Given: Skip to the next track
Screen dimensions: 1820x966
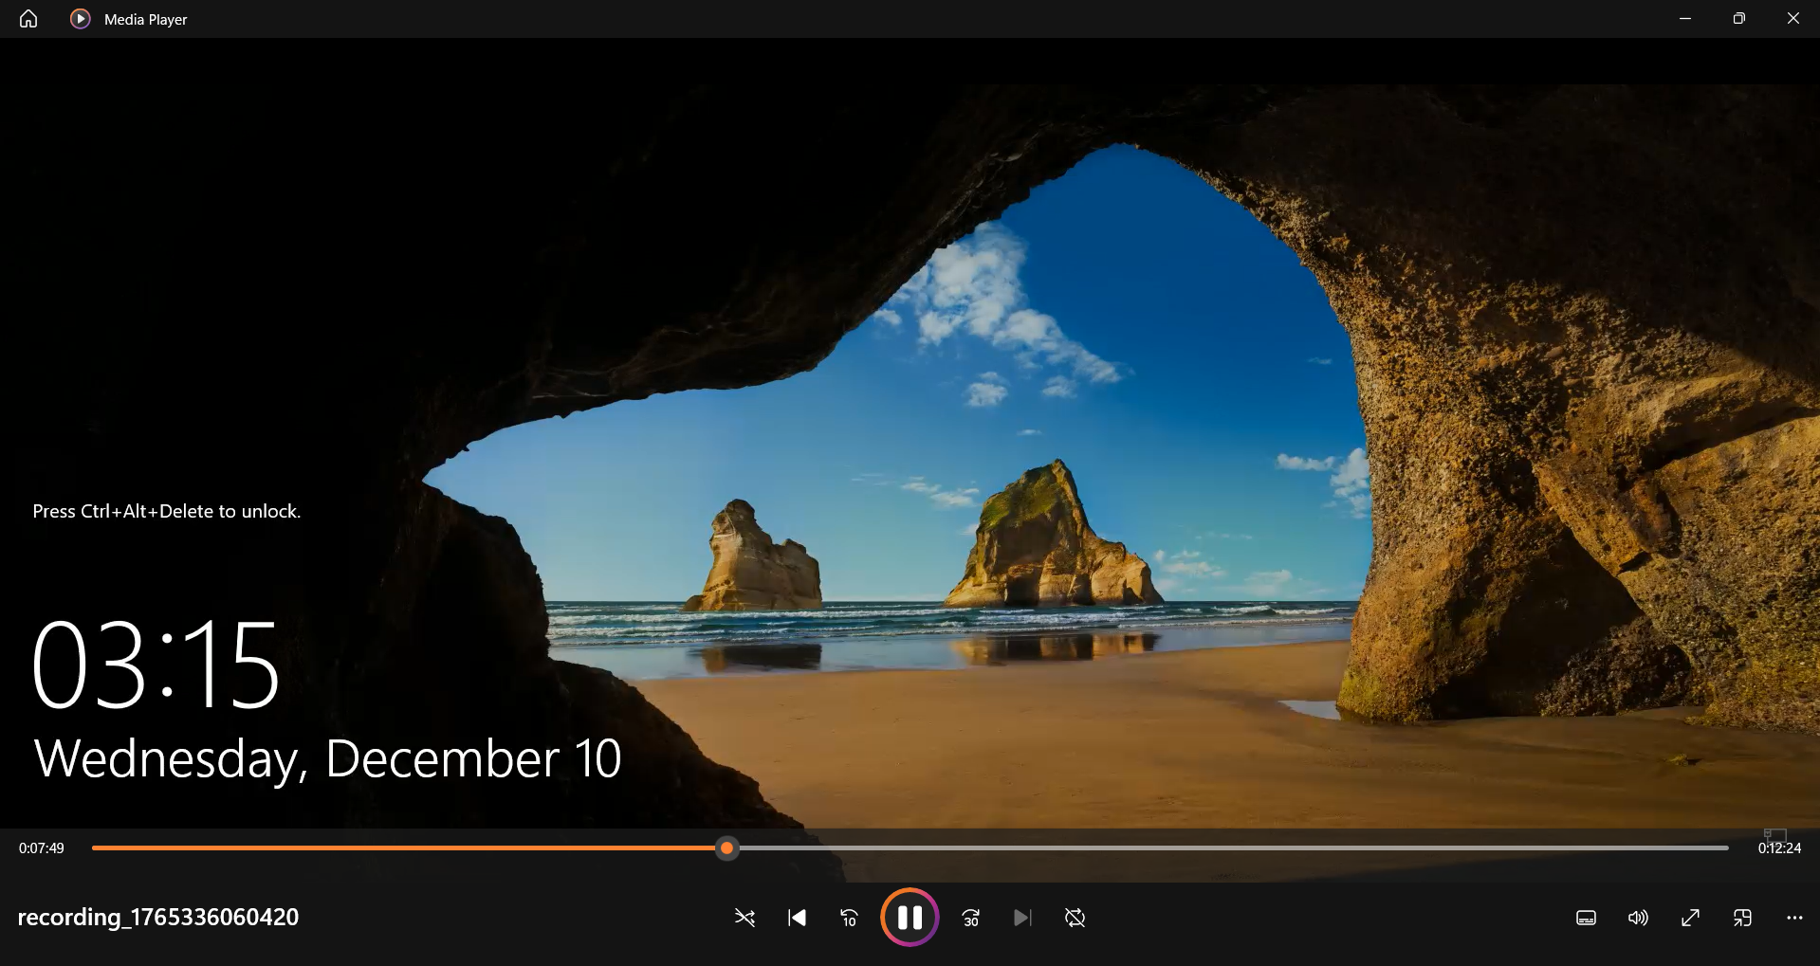Looking at the screenshot, I should [1021, 918].
